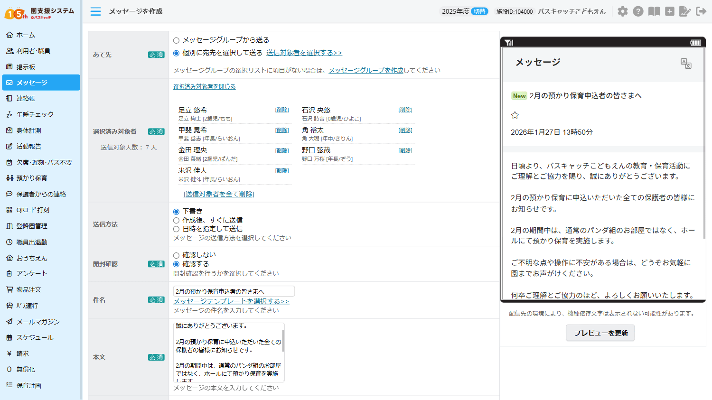Image resolution: width=712 pixels, height=400 pixels.
Task: Click inside the 件名 subject input field
Action: (233, 291)
